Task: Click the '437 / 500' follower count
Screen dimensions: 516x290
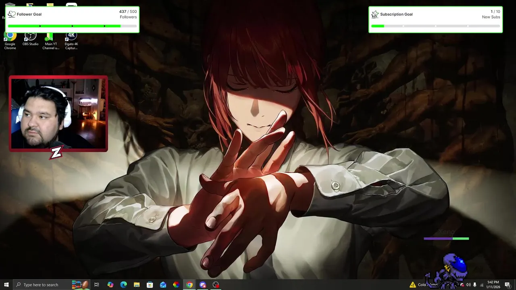Action: pos(128,12)
